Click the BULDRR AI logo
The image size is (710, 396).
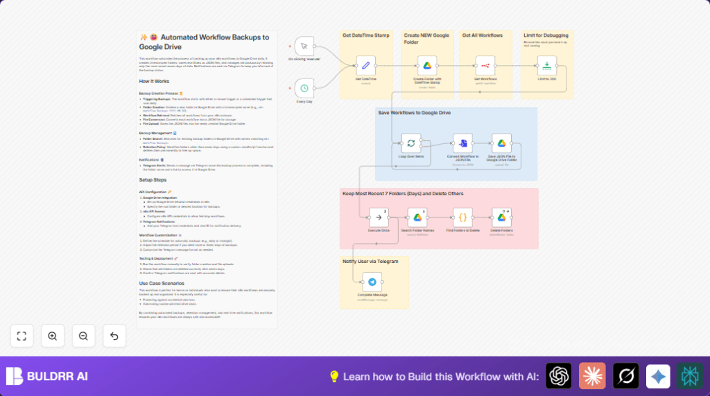coord(47,376)
